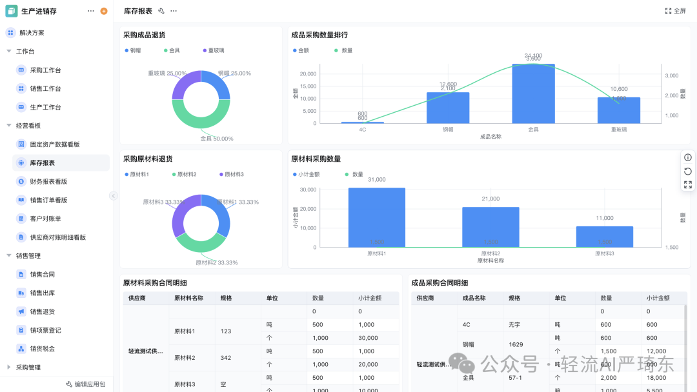This screenshot has height=392, width=697.
Task: Toggle 原材料3 legend in 采购原材料退货 chart
Action: tap(232, 175)
